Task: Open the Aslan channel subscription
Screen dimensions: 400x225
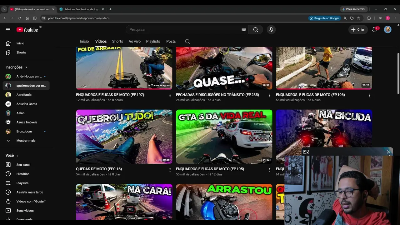Action: point(27,113)
